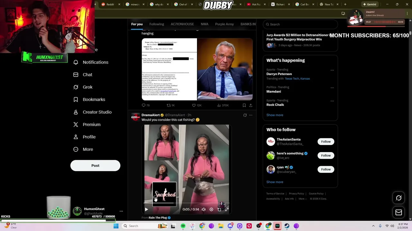Open Grok from the left sidebar
Viewport: 412px width, 231px height.
coord(83,87)
